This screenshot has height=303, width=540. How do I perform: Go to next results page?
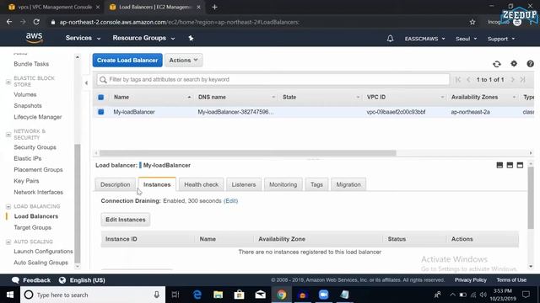point(512,80)
